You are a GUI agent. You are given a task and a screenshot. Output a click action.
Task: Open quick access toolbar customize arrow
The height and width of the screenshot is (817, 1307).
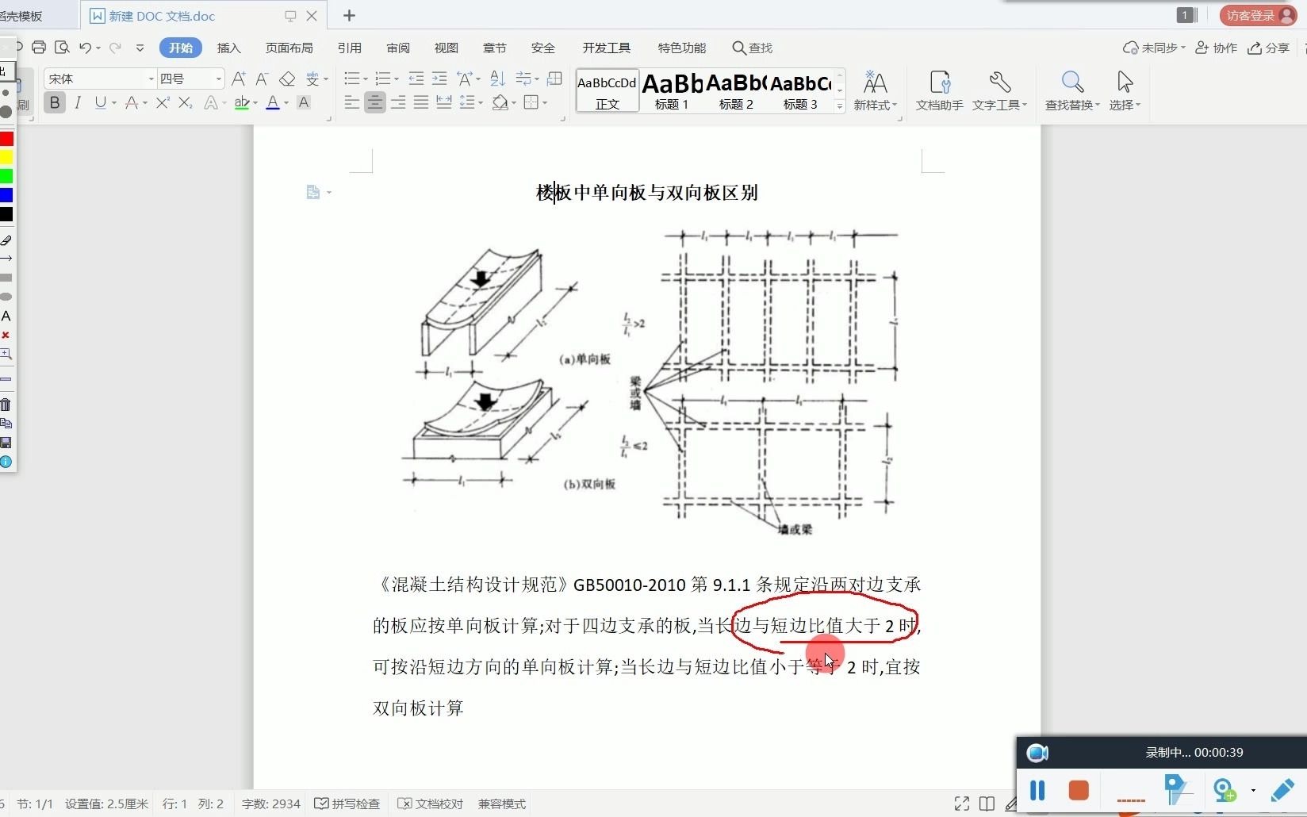click(140, 48)
